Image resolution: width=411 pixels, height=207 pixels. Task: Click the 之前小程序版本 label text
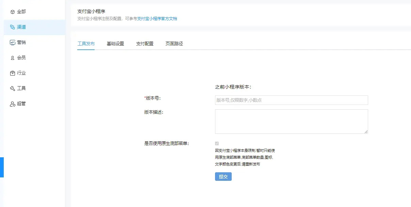[x=233, y=87]
